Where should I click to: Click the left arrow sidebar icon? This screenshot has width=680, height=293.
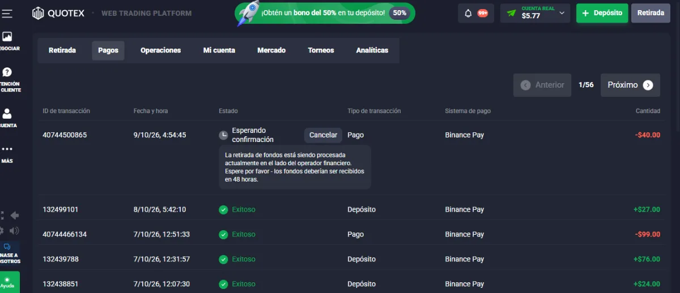coord(15,216)
